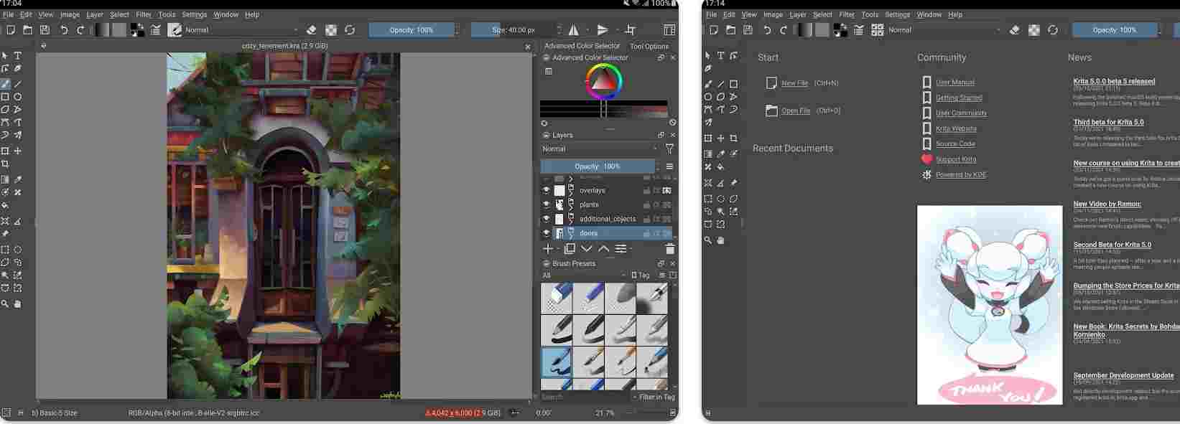Select the Calligraphy tool in left window toolbox

(18, 69)
